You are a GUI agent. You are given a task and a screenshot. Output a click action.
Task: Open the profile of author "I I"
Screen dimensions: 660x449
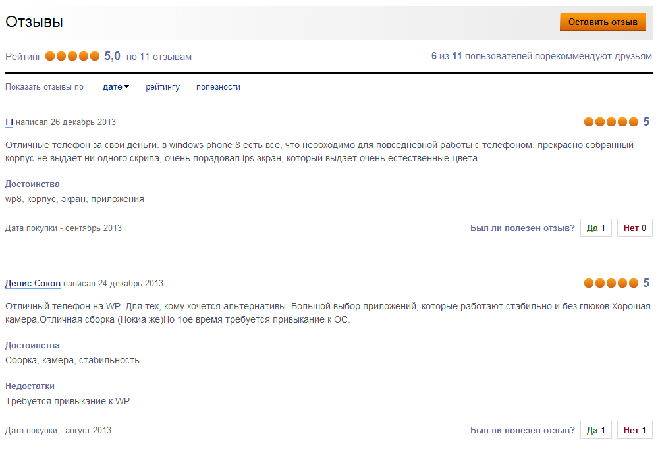pyautogui.click(x=9, y=122)
